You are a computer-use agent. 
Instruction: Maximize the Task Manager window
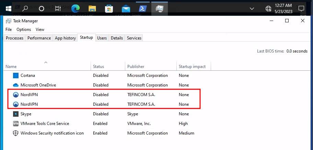287,21
